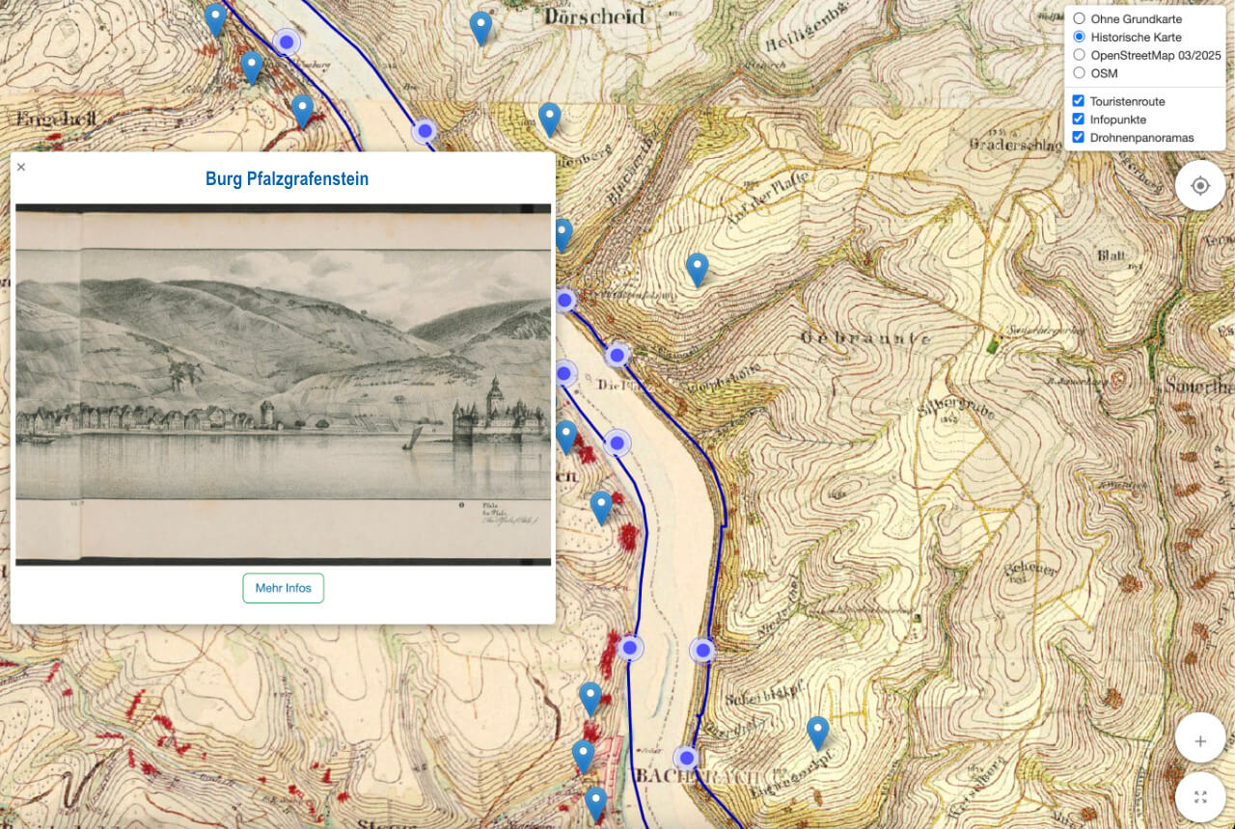
Task: Zoom in with the plus button
Action: pyautogui.click(x=1200, y=740)
